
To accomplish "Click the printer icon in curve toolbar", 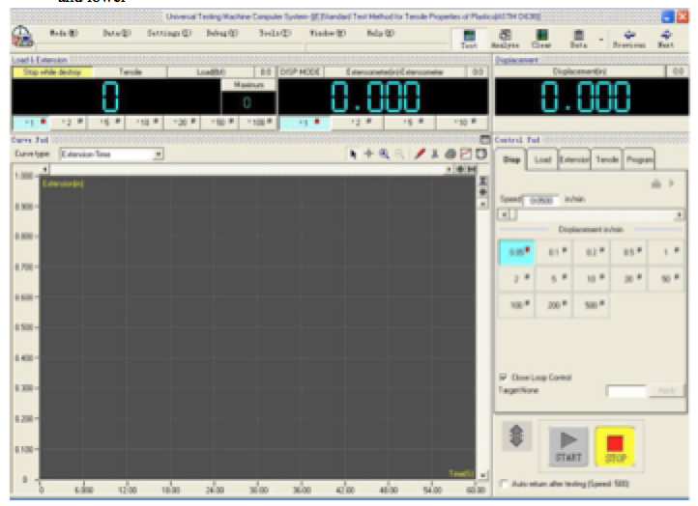I will pyautogui.click(x=451, y=154).
